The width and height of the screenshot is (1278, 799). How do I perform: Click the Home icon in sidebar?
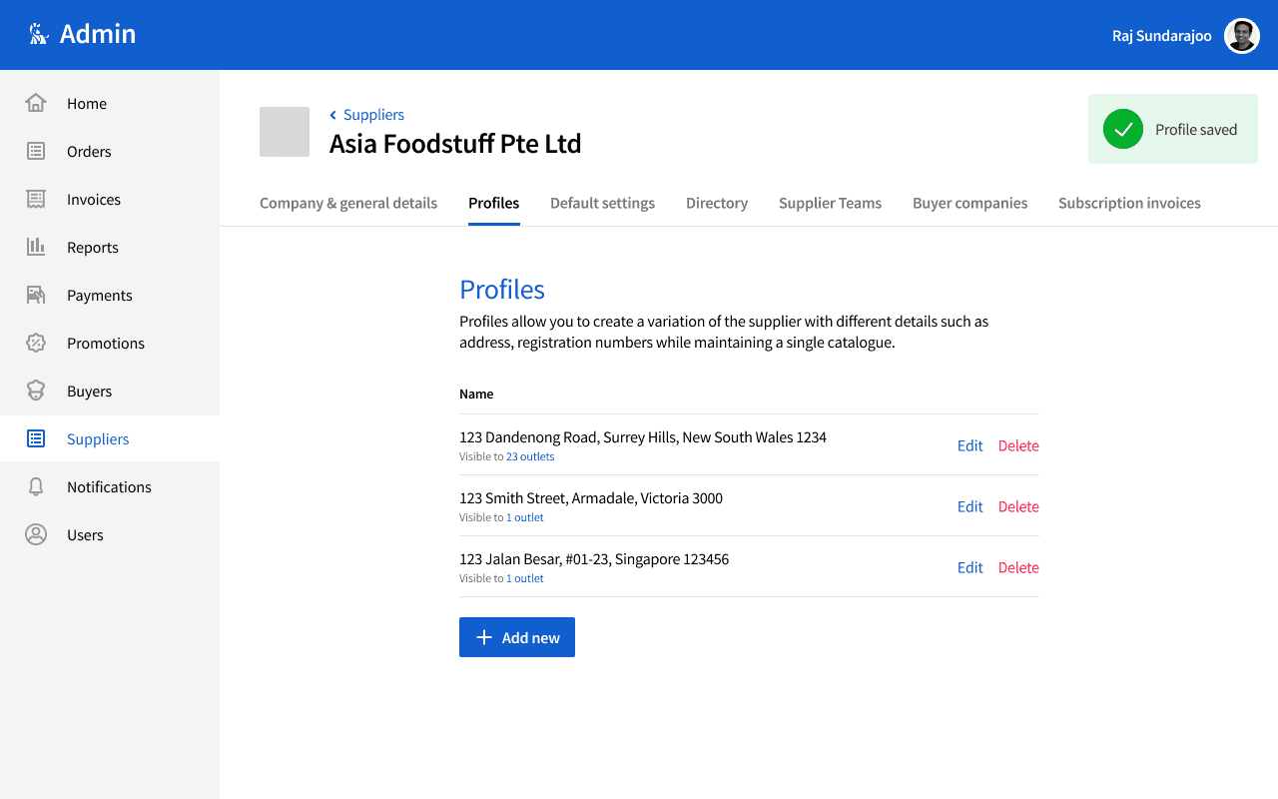click(36, 103)
